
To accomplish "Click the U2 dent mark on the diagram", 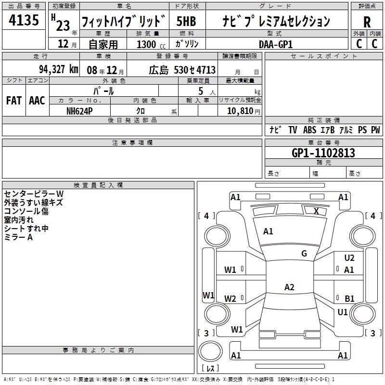I will pos(349,258).
